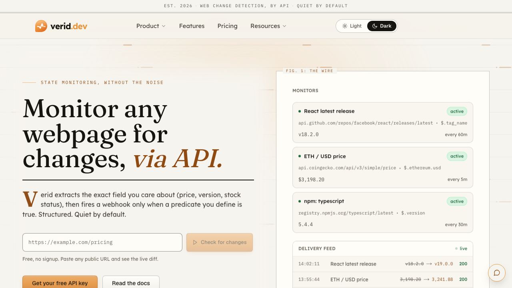This screenshot has width=512, height=288.
Task: Expand the Product menu chevron
Action: (164, 26)
